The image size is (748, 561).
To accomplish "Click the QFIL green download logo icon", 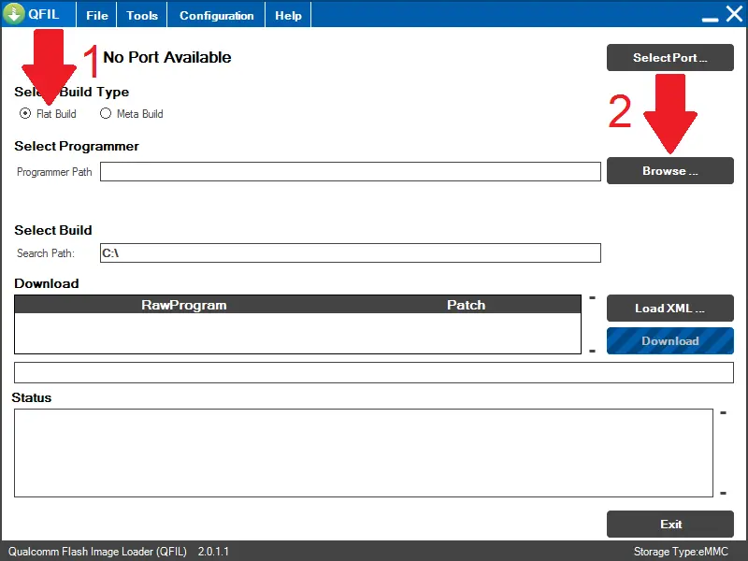I will pos(14,14).
